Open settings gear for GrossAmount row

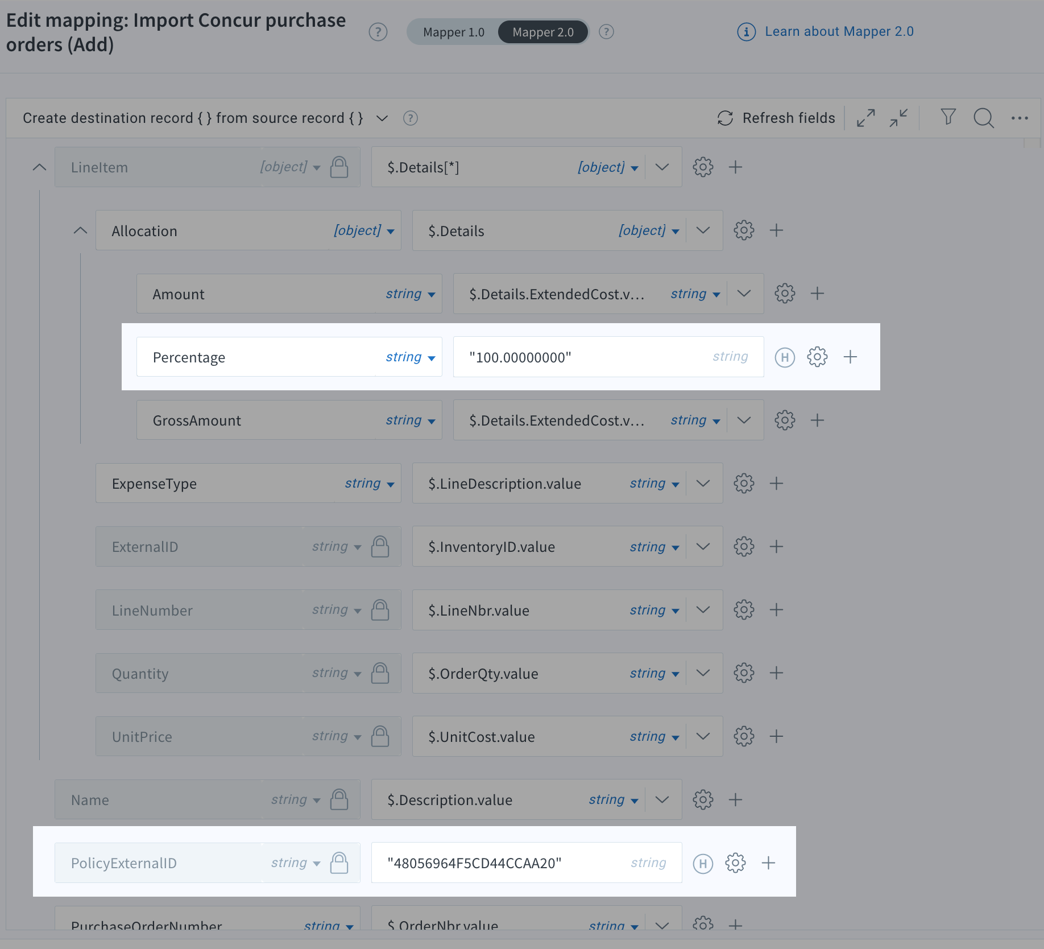click(785, 420)
